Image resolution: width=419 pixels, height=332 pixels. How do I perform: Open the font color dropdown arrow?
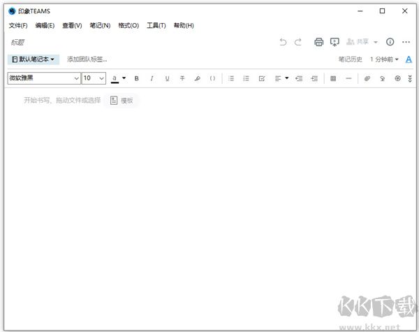click(x=124, y=78)
